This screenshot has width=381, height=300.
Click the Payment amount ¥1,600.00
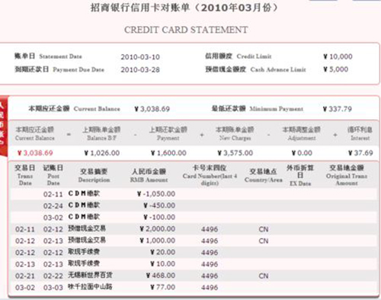point(168,153)
